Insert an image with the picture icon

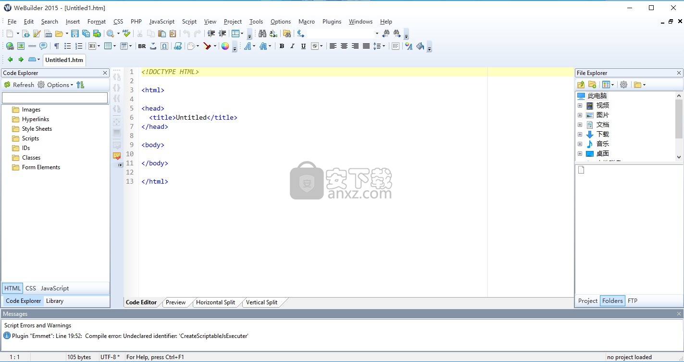tap(21, 46)
